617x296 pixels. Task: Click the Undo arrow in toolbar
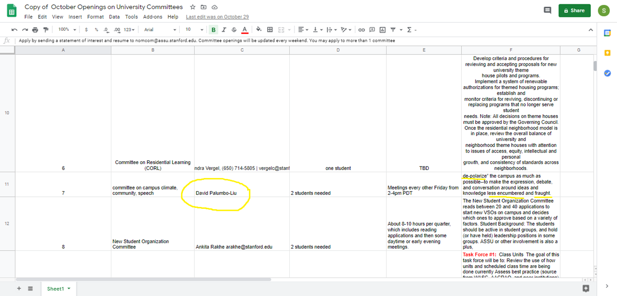tap(14, 30)
